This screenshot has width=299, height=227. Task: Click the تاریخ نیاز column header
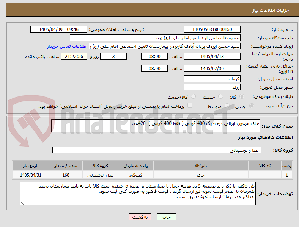coord(31,166)
